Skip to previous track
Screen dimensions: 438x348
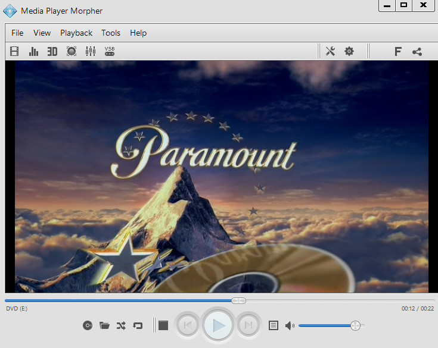188,325
